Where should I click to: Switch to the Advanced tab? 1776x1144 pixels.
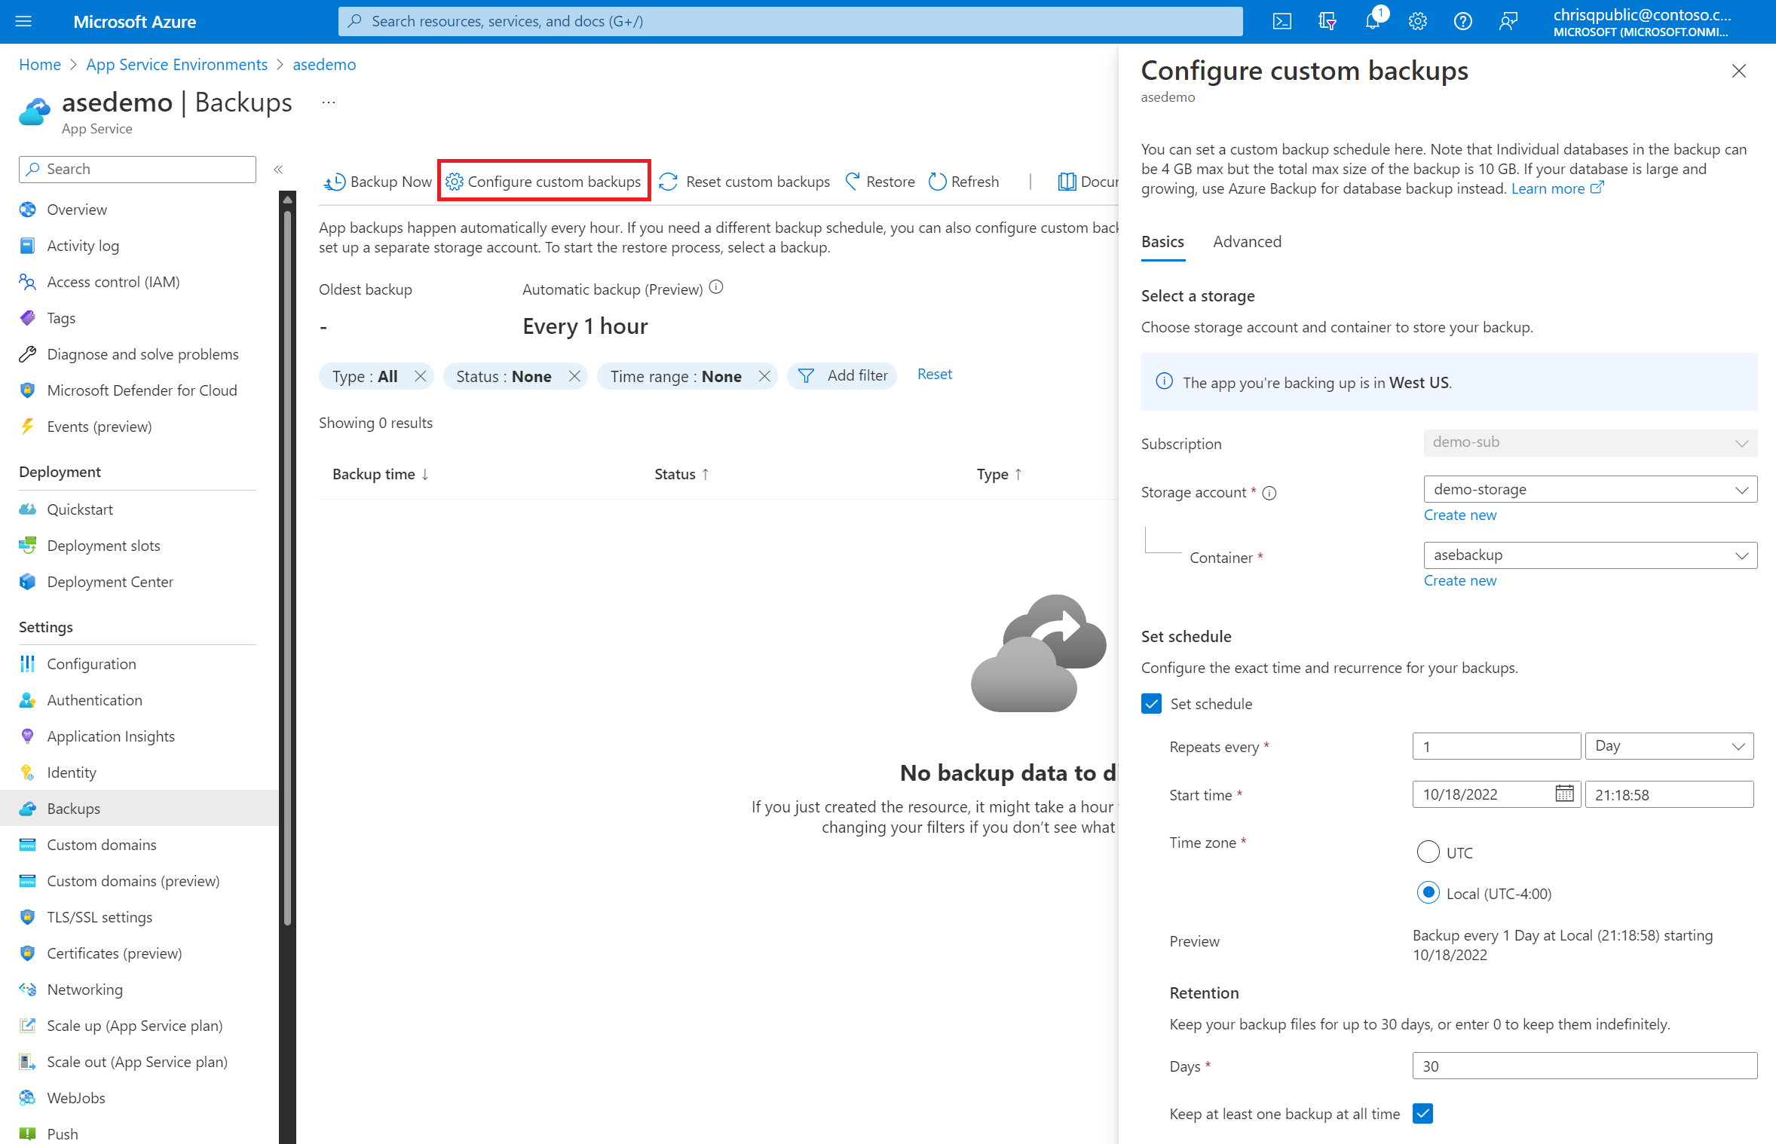1247,242
